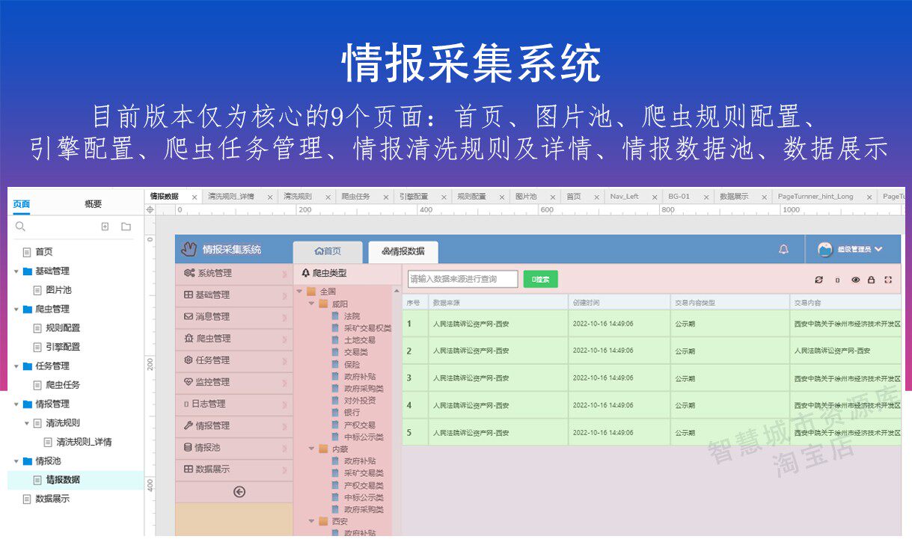Select the 图片池 page in the pages tree
The height and width of the screenshot is (554, 912).
pyautogui.click(x=58, y=290)
